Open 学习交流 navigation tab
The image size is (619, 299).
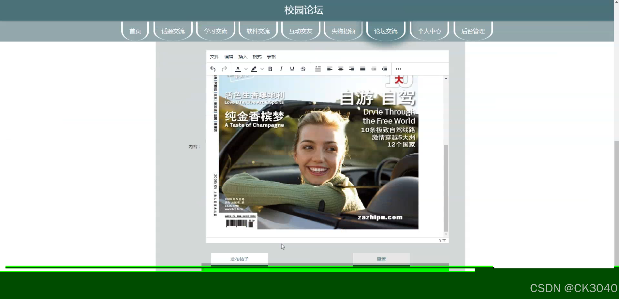pos(216,31)
